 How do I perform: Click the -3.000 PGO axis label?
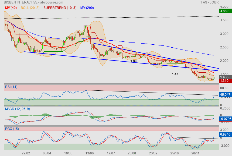tap(224, 146)
